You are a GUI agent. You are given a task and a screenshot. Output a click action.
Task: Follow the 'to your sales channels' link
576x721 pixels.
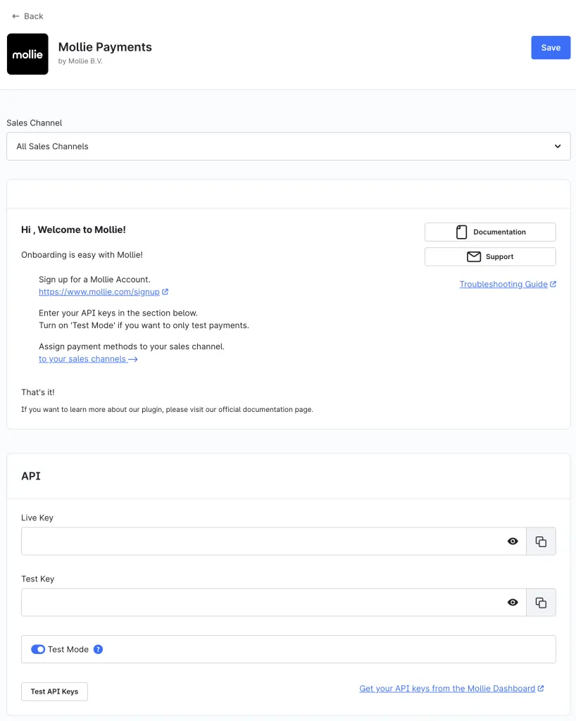pos(88,359)
